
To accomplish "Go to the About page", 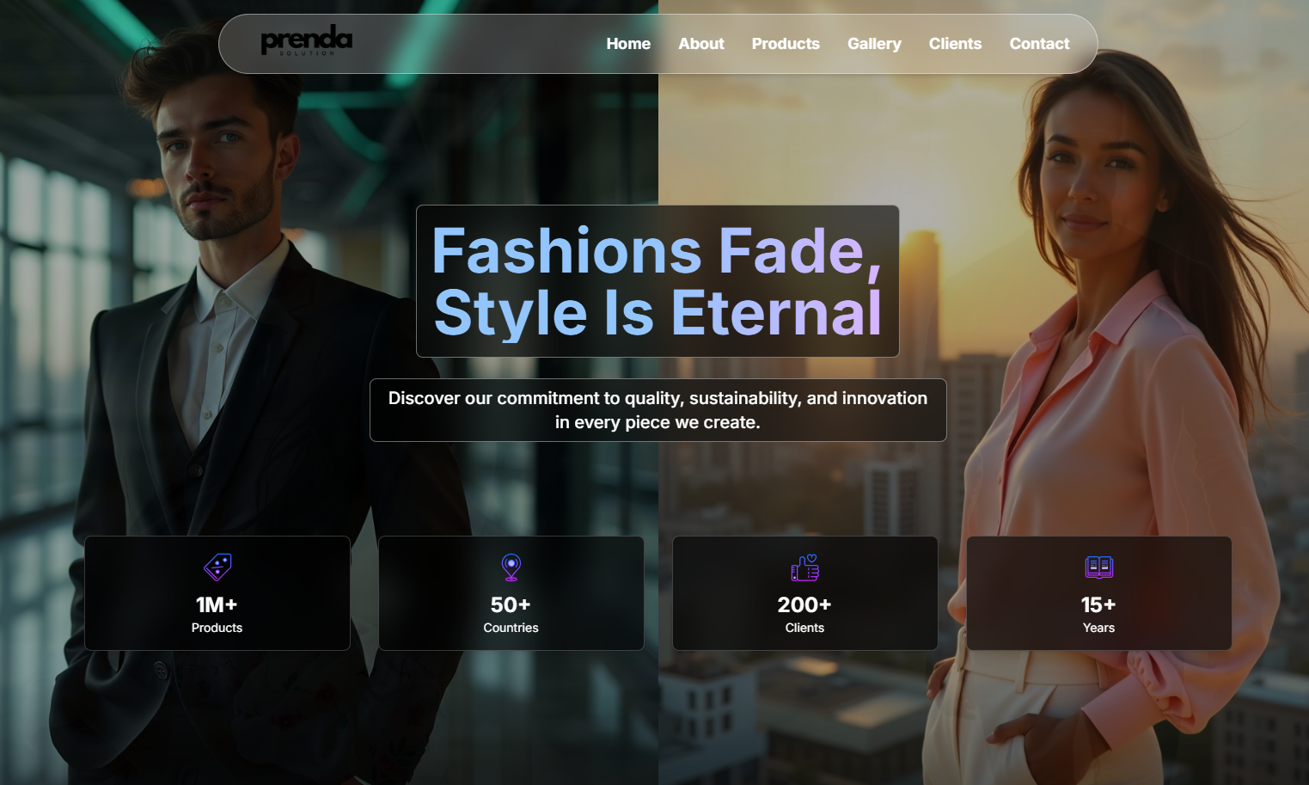I will click(700, 44).
